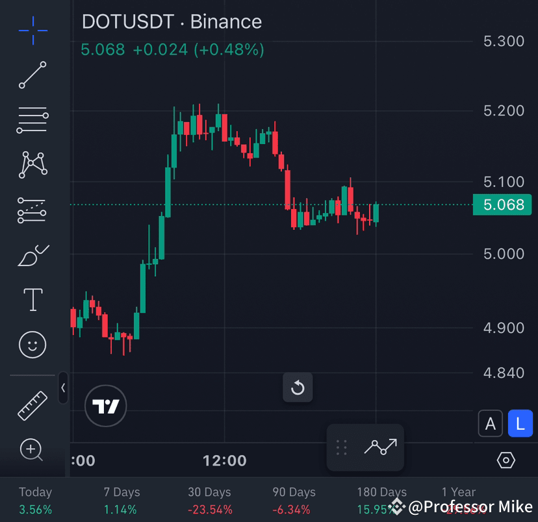Select the text annotation tool
538x522 pixels.
(x=32, y=299)
